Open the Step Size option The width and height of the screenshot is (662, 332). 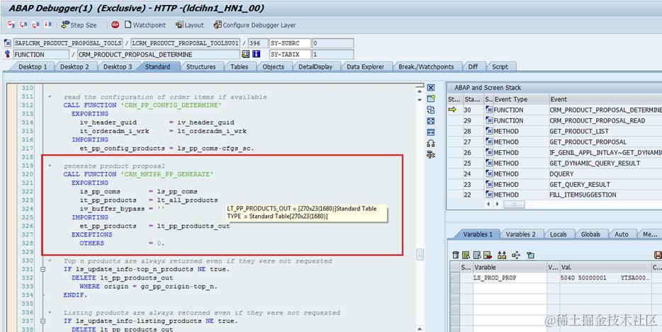tap(79, 25)
